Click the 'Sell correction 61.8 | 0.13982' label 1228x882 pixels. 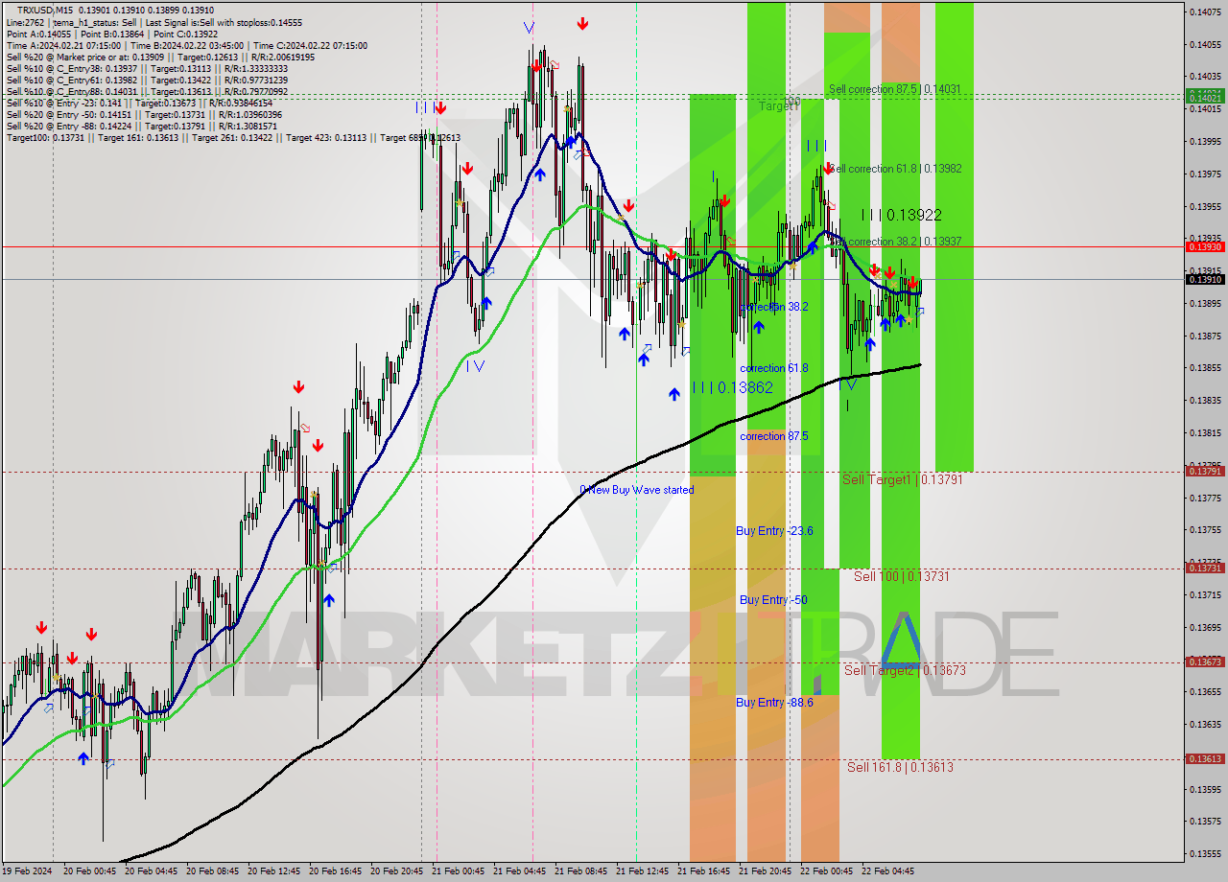895,169
